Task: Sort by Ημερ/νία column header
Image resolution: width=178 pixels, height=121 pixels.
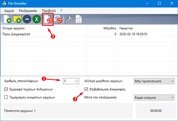Action: coord(145,28)
